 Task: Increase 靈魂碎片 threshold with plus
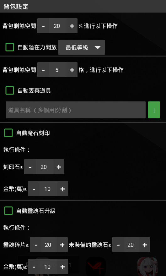[x=62, y=245]
